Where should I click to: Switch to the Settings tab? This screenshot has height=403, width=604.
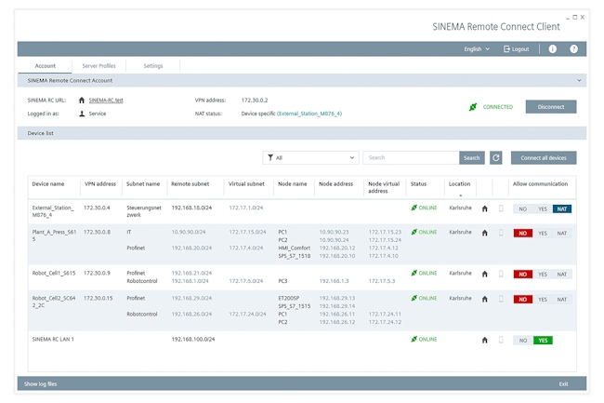click(x=153, y=66)
